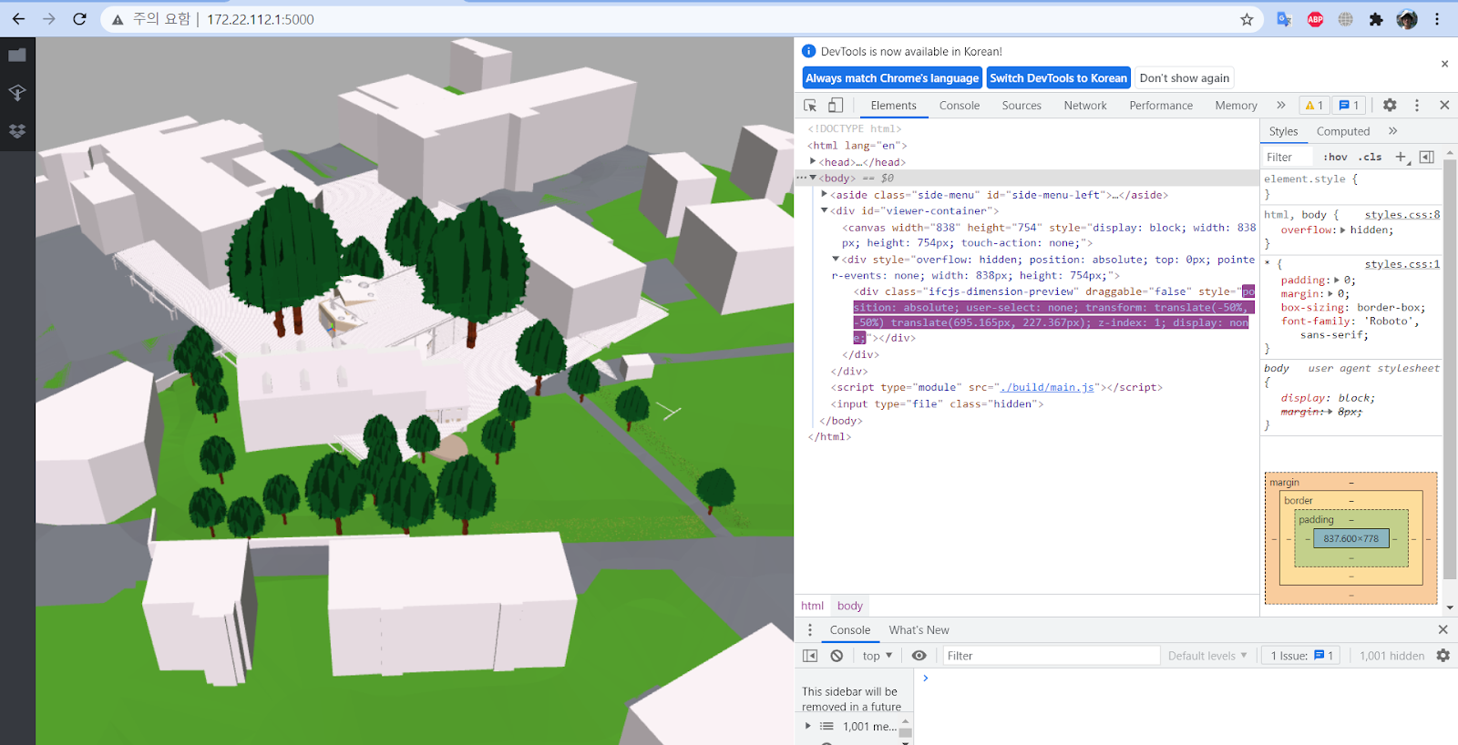Show more Styles sidebar tabs chevron
1458x745 pixels.
coord(1392,131)
